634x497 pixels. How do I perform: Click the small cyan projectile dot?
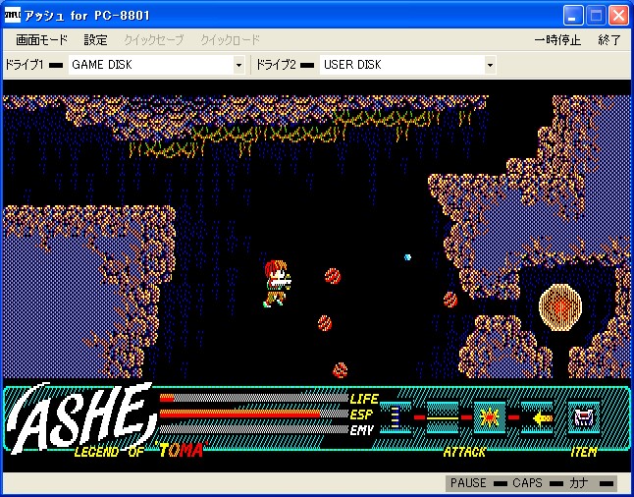coord(407,257)
